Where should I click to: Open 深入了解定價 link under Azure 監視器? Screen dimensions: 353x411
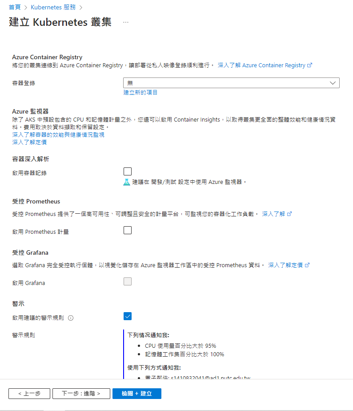point(29,142)
